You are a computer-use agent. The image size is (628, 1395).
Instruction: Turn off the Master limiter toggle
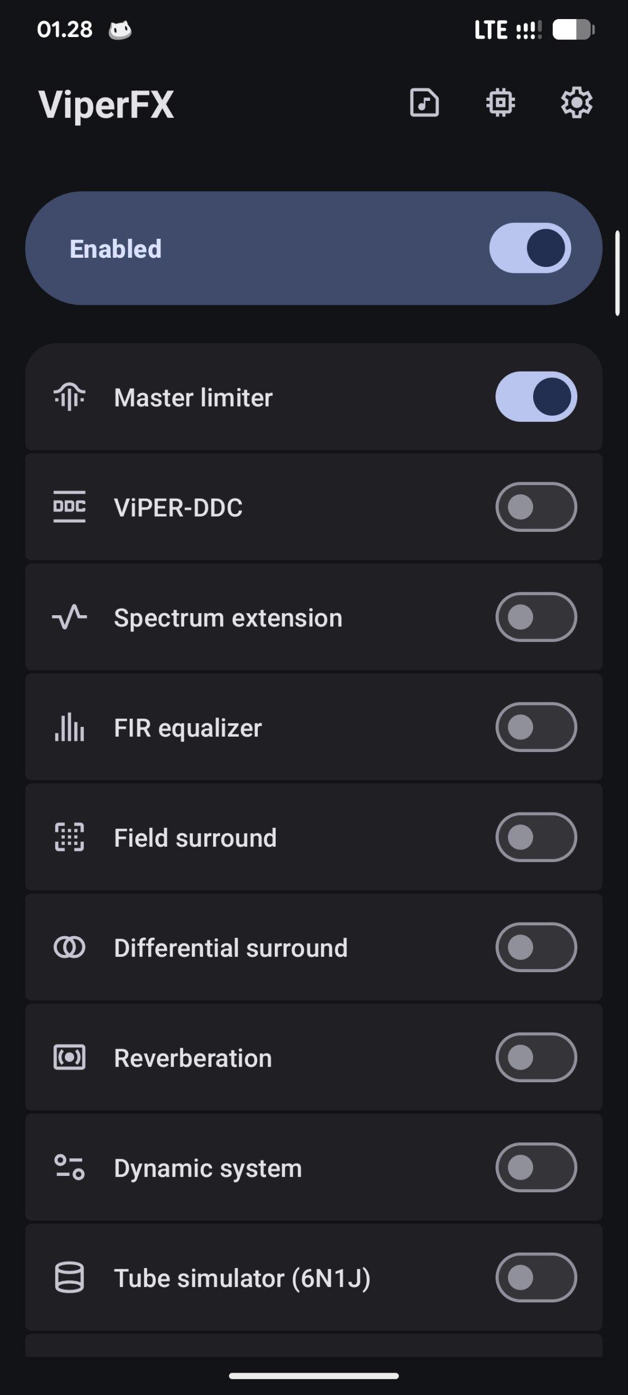click(x=536, y=397)
